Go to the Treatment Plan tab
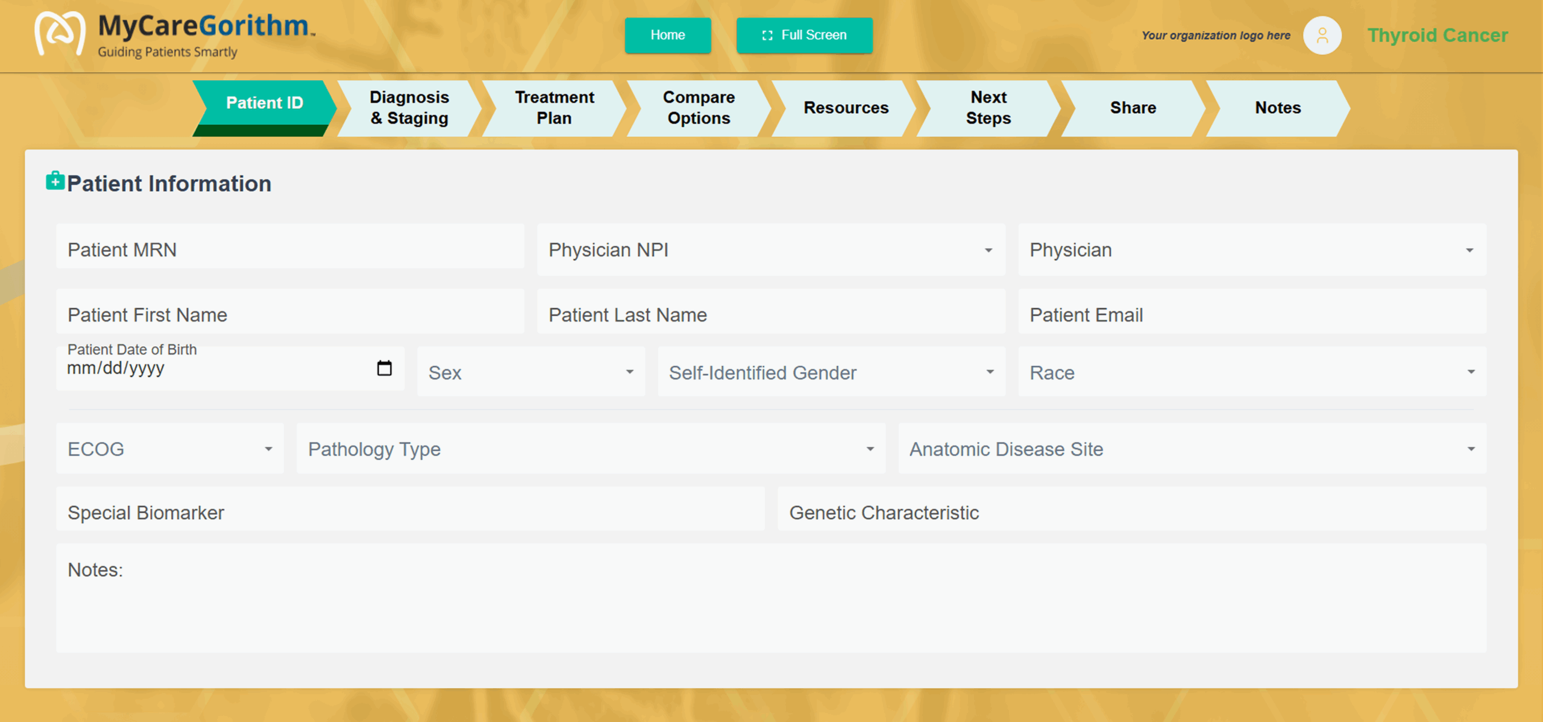 coord(554,108)
